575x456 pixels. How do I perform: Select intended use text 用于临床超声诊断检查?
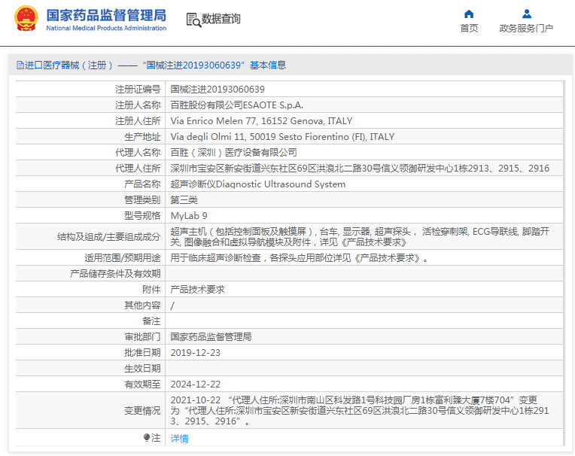click(299, 258)
